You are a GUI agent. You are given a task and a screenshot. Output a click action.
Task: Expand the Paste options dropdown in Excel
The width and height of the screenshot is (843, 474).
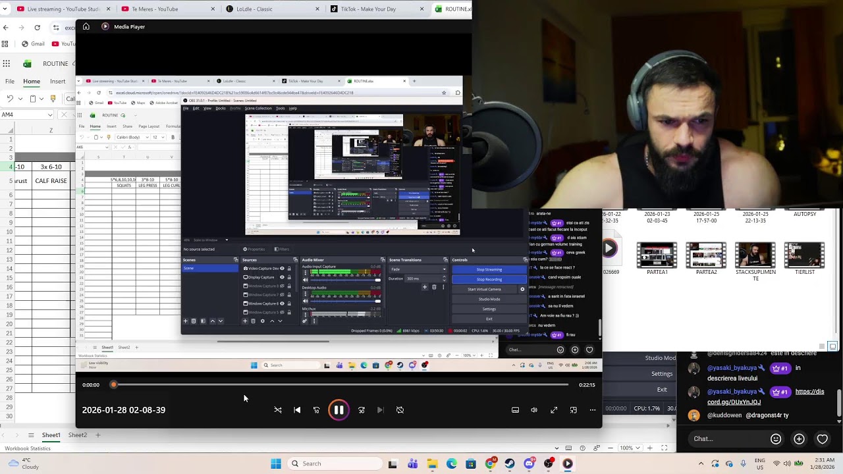(43, 99)
